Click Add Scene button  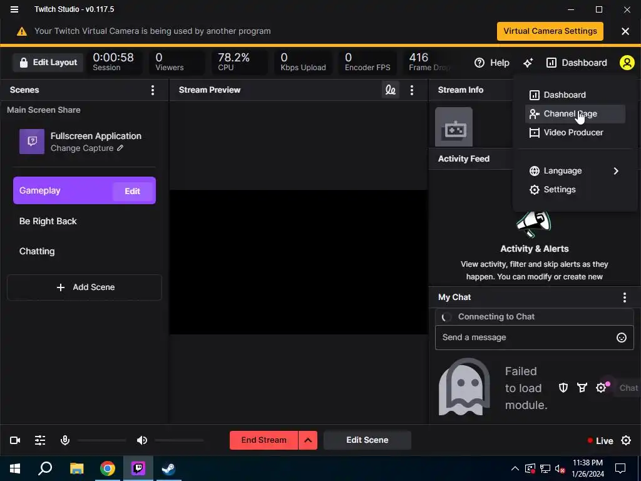coord(85,287)
